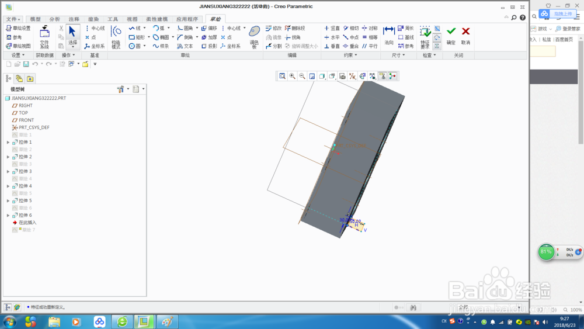
Task: Click Refit view icon in graphics toolbar
Action: pos(282,77)
